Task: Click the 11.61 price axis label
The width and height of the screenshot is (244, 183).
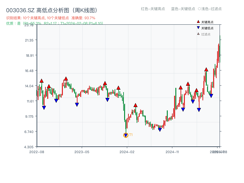Action: tap(30, 101)
